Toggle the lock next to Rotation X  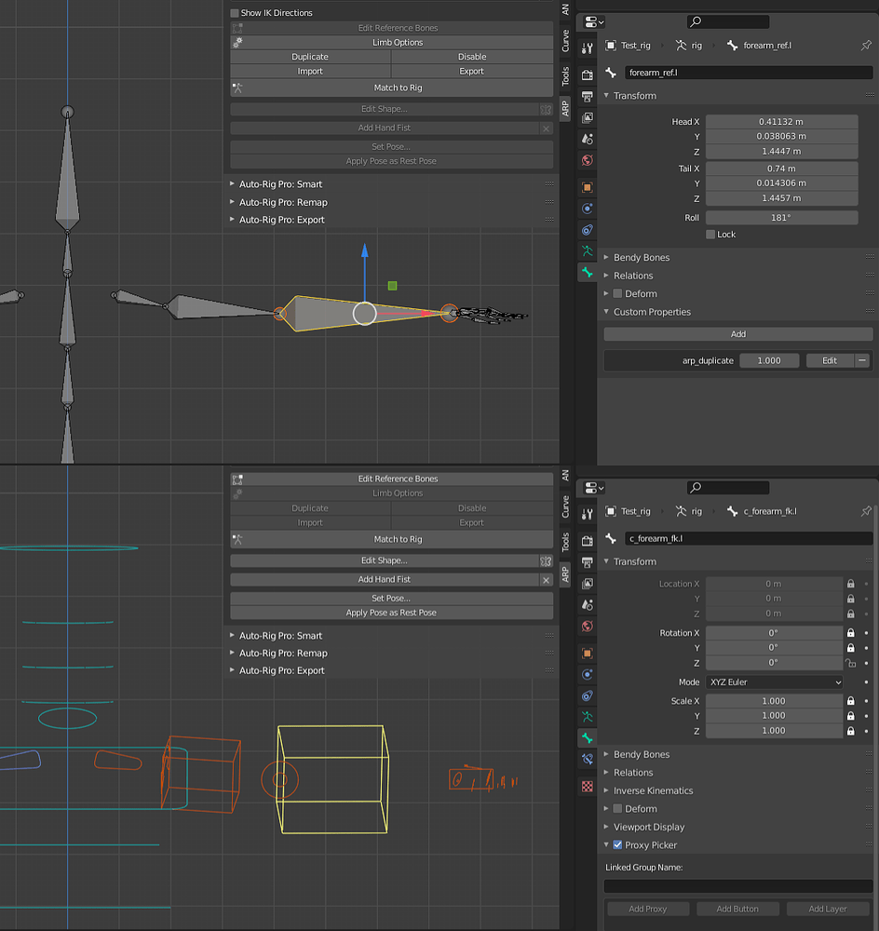[x=850, y=633]
